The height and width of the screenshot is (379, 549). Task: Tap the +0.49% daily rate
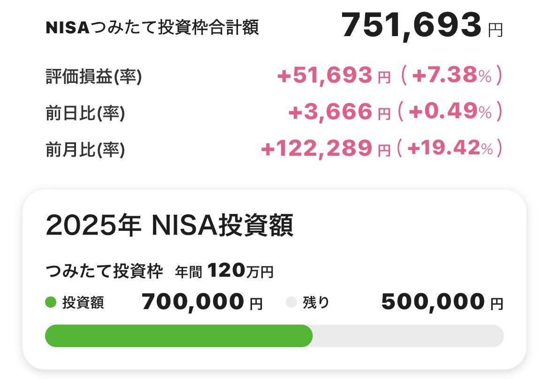click(x=450, y=112)
